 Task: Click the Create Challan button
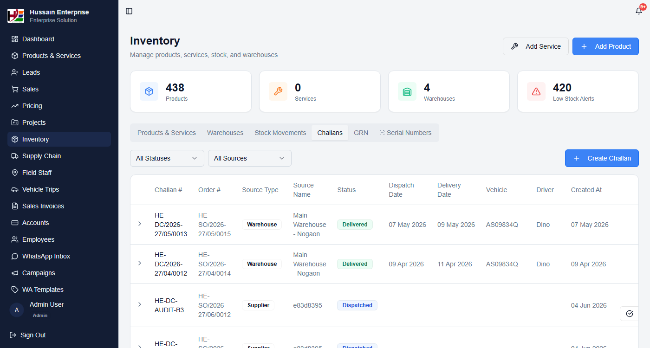coord(602,158)
